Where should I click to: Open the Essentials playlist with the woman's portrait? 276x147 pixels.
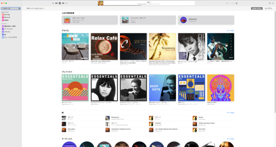(104, 88)
